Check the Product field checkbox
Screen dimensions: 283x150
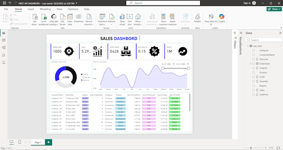[x=253, y=72]
